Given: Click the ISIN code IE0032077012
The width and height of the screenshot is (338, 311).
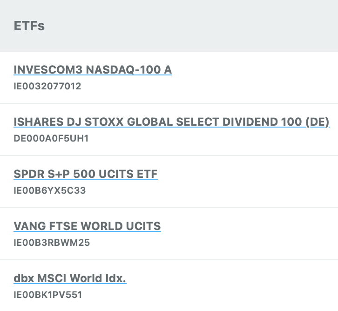Looking at the screenshot, I should 47,86.
